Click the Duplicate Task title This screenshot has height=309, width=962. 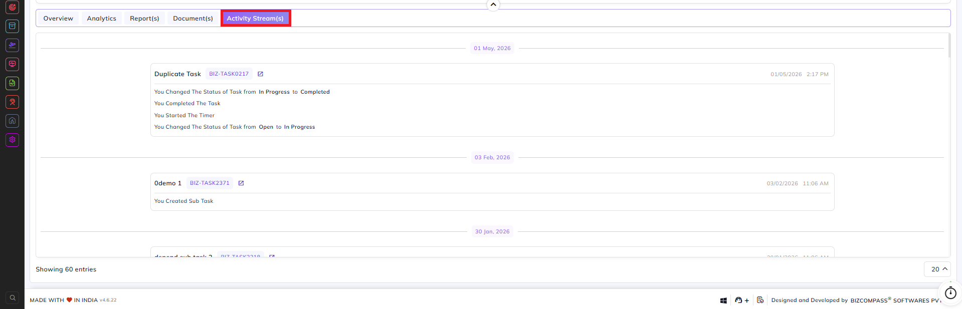tap(177, 74)
